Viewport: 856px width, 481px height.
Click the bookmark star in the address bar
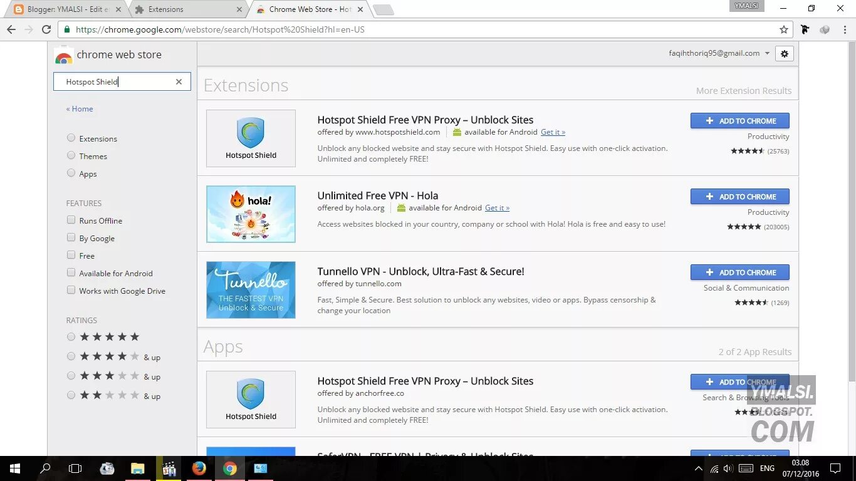click(784, 29)
